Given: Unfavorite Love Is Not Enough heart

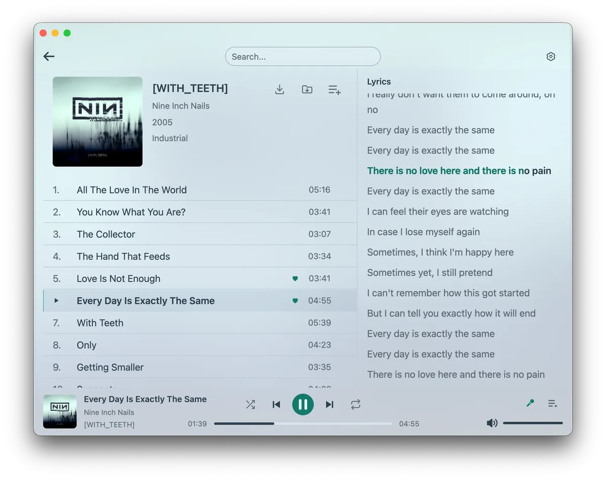Looking at the screenshot, I should point(295,278).
